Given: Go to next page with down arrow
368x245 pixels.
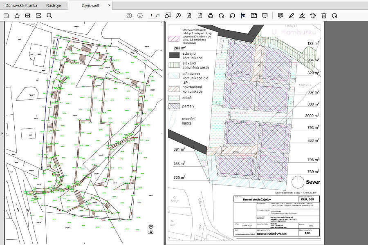Looking at the screenshot, I should (140, 16).
